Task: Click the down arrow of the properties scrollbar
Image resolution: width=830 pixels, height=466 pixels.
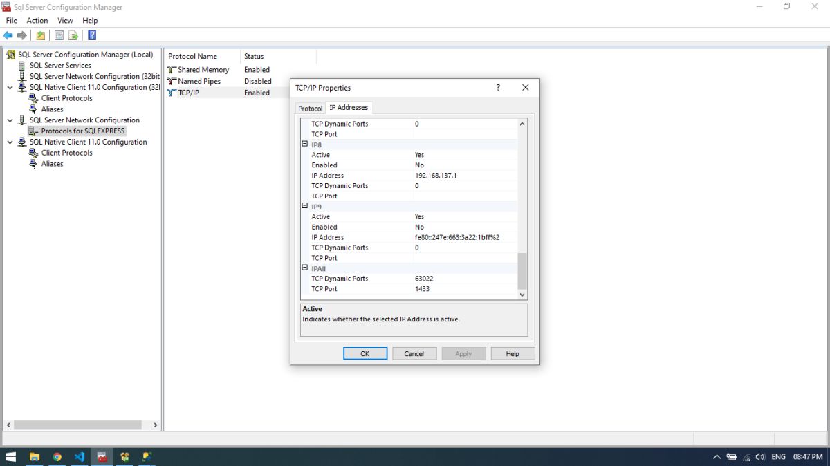Action: pyautogui.click(x=522, y=295)
